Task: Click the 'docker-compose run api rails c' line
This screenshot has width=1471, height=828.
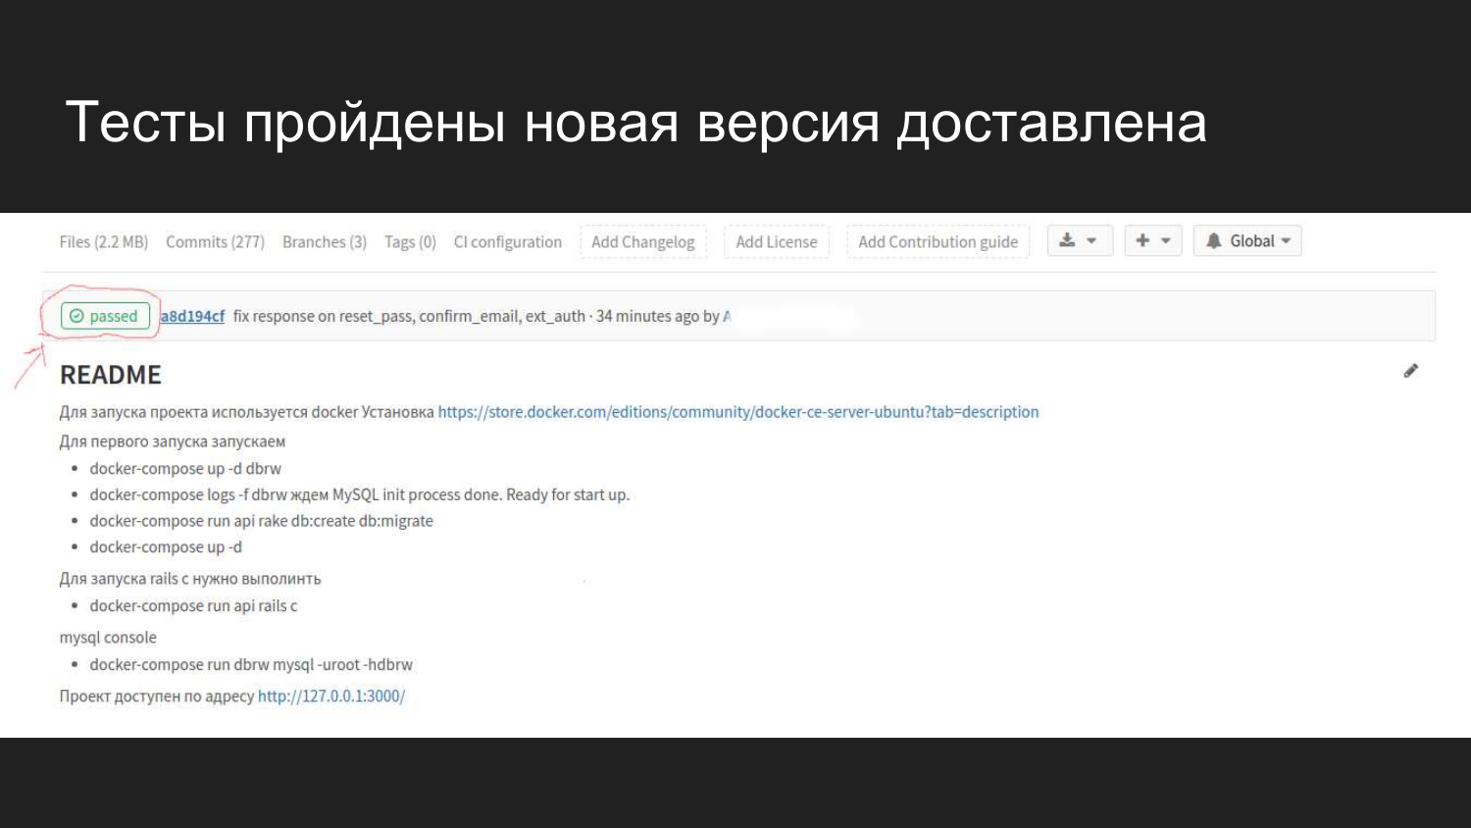Action: click(x=193, y=606)
